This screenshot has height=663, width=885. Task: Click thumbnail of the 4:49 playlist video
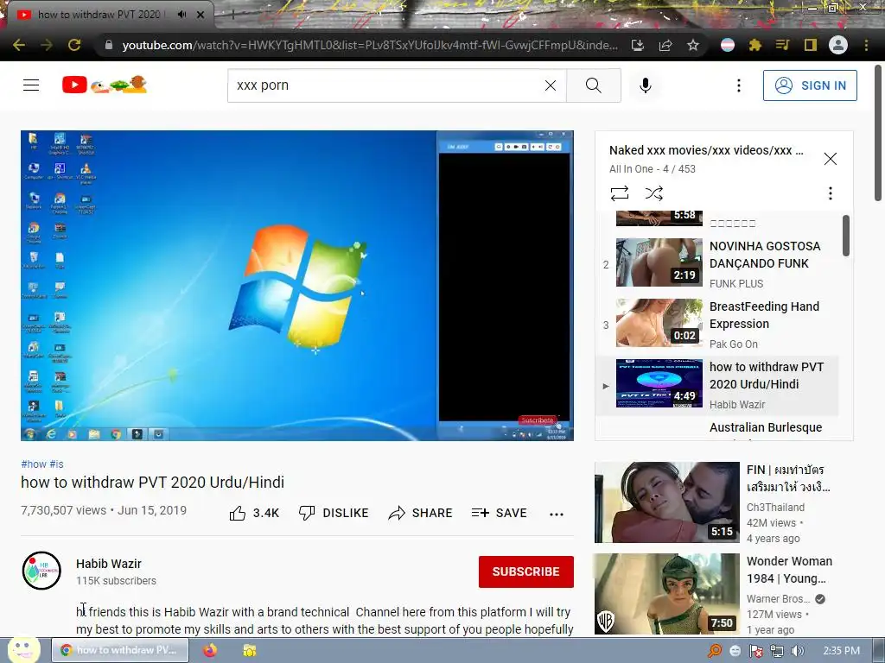[659, 383]
